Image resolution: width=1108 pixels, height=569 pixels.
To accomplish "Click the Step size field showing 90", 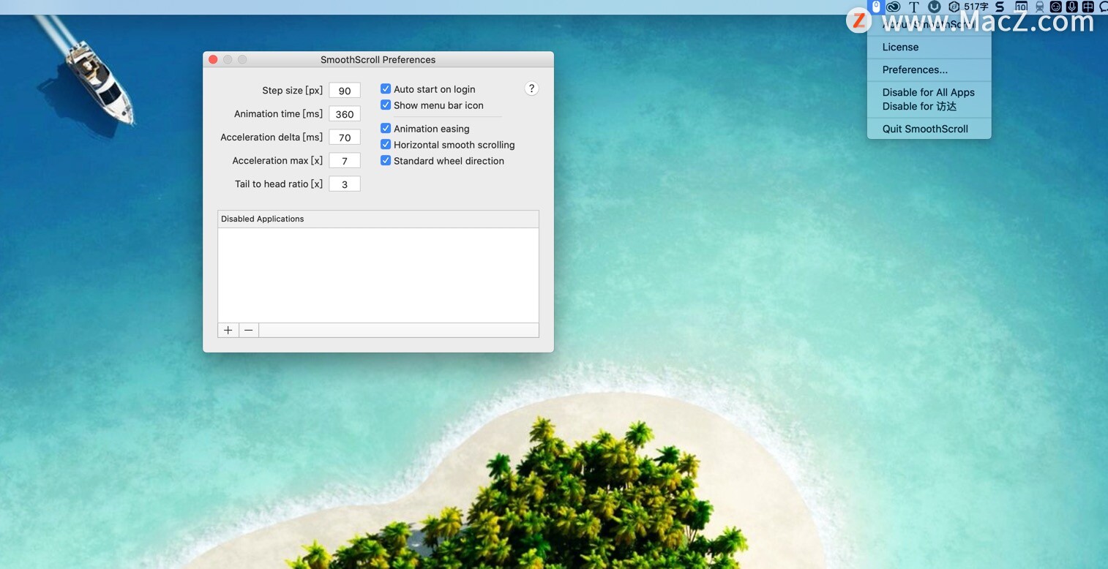I will pos(345,91).
